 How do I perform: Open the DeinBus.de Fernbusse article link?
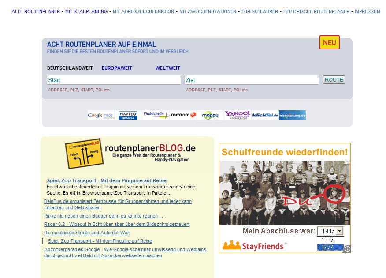tap(118, 204)
